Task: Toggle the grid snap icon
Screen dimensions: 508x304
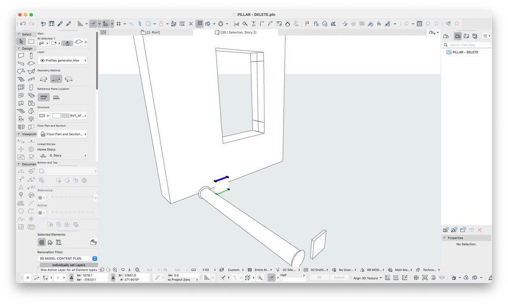Action: [118, 23]
